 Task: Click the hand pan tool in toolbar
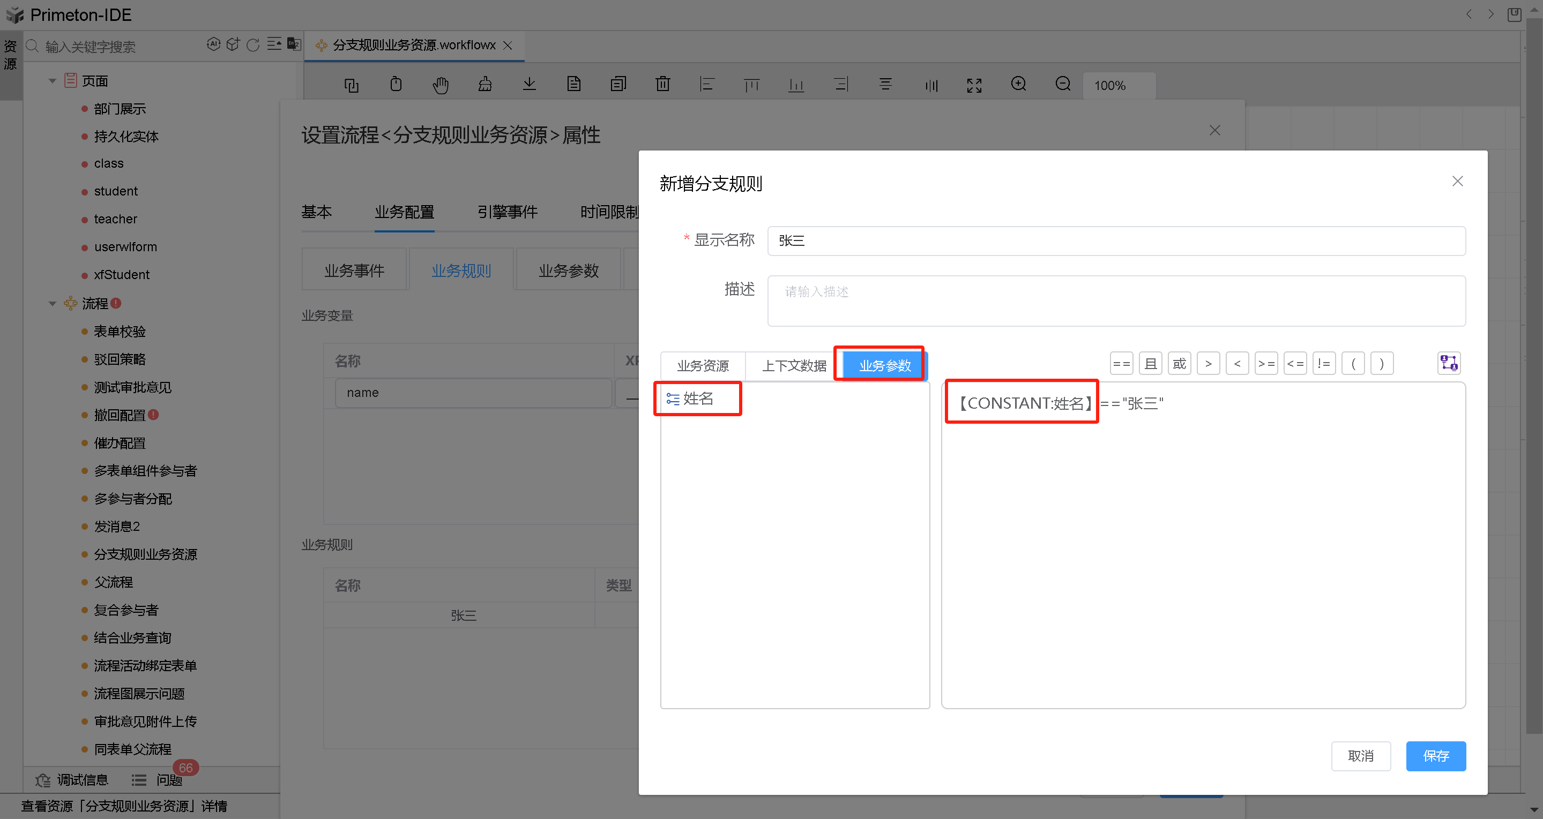click(x=440, y=85)
